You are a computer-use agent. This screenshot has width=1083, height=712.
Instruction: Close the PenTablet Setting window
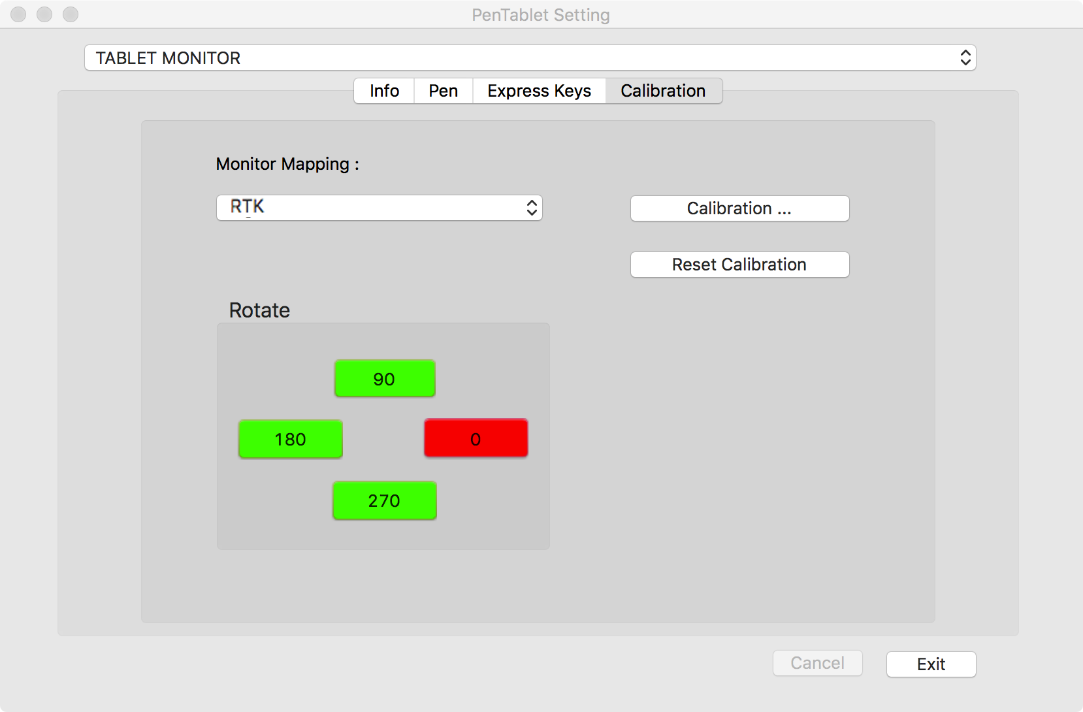pos(18,14)
